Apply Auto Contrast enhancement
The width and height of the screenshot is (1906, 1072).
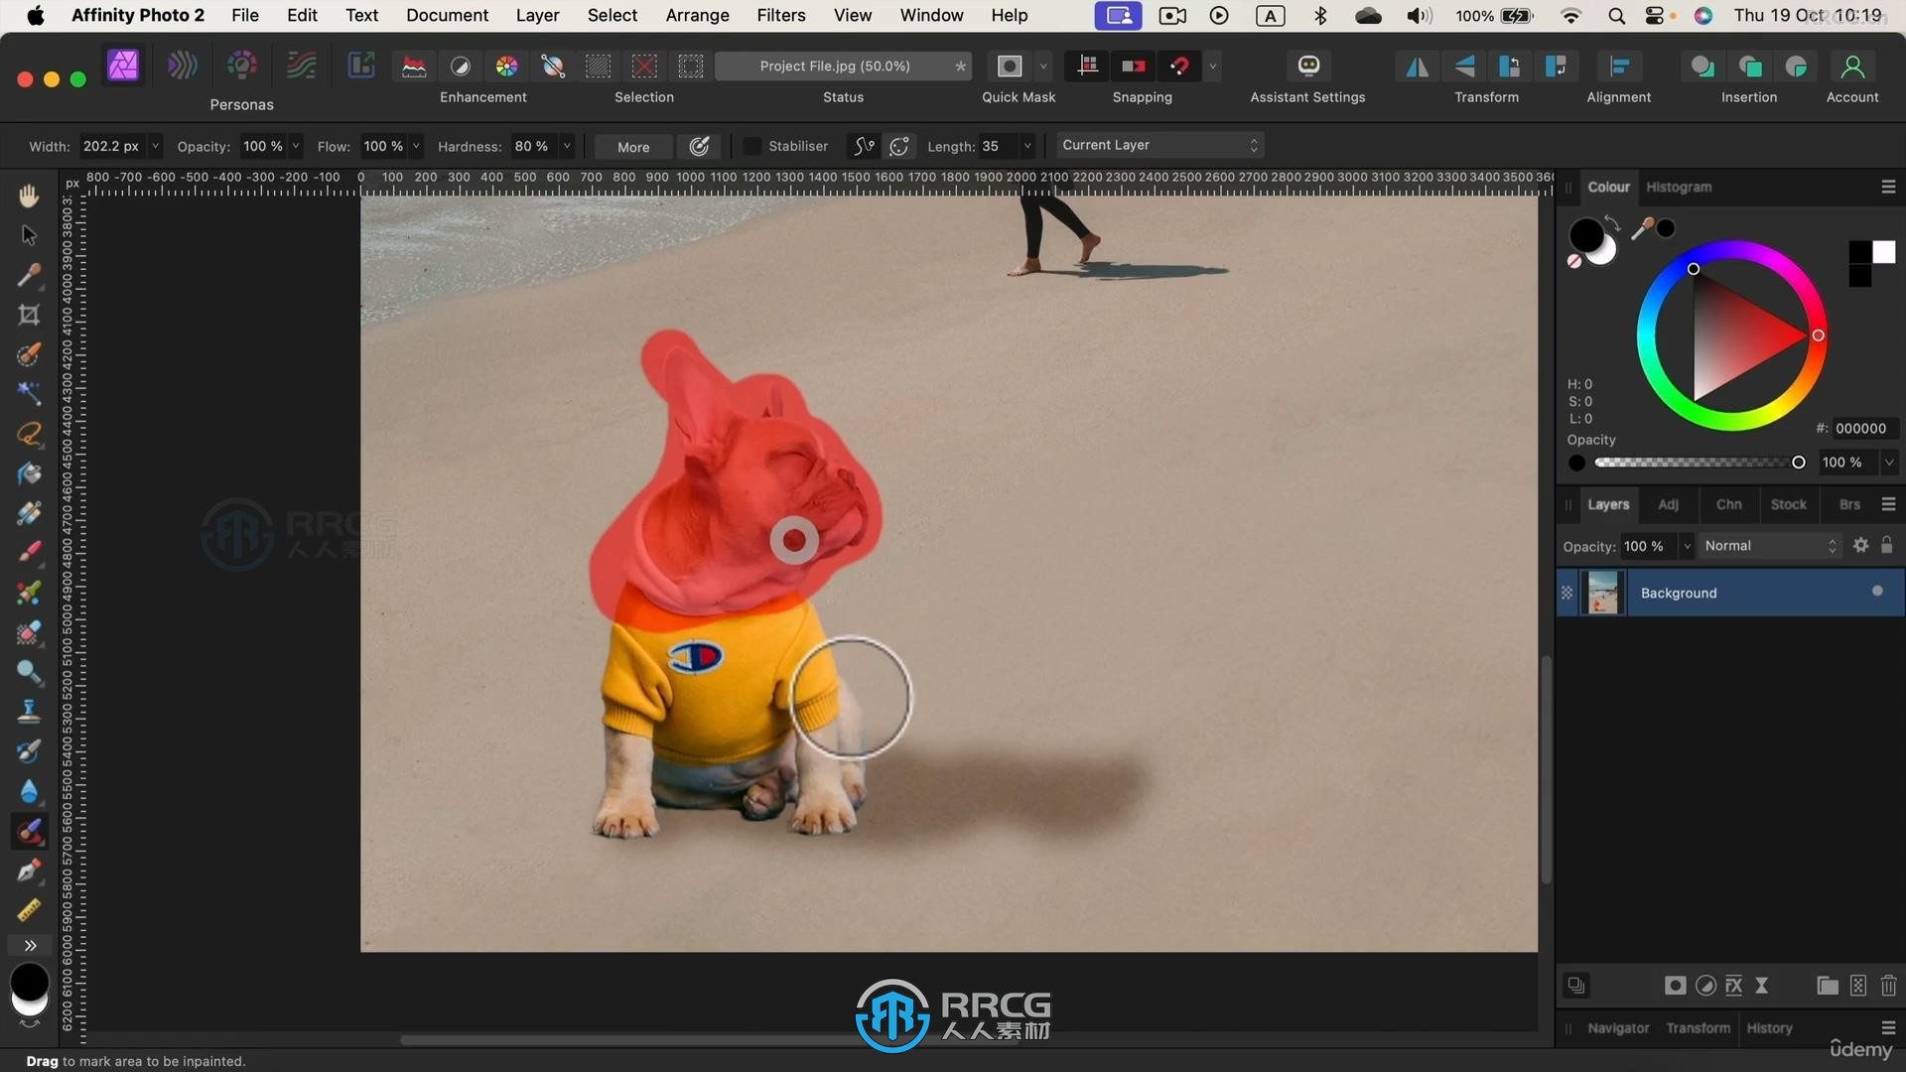pyautogui.click(x=461, y=66)
